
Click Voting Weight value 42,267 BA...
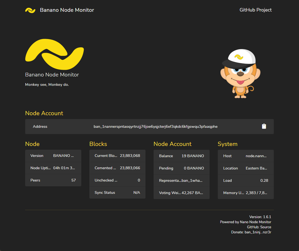pyautogui.click(x=192, y=193)
